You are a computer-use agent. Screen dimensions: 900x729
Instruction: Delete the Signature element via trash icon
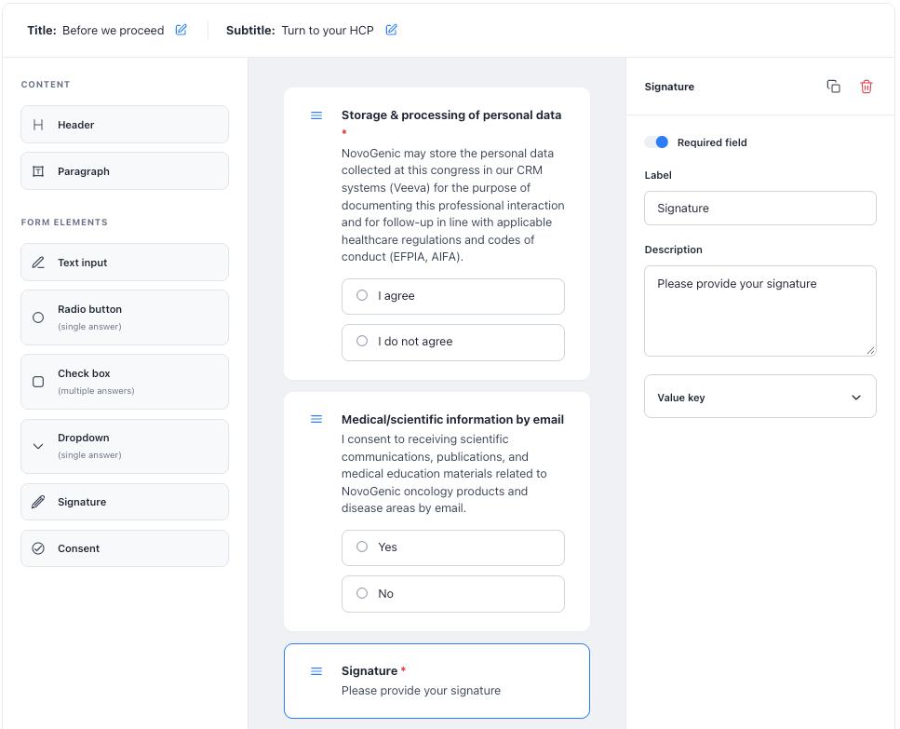pyautogui.click(x=866, y=87)
